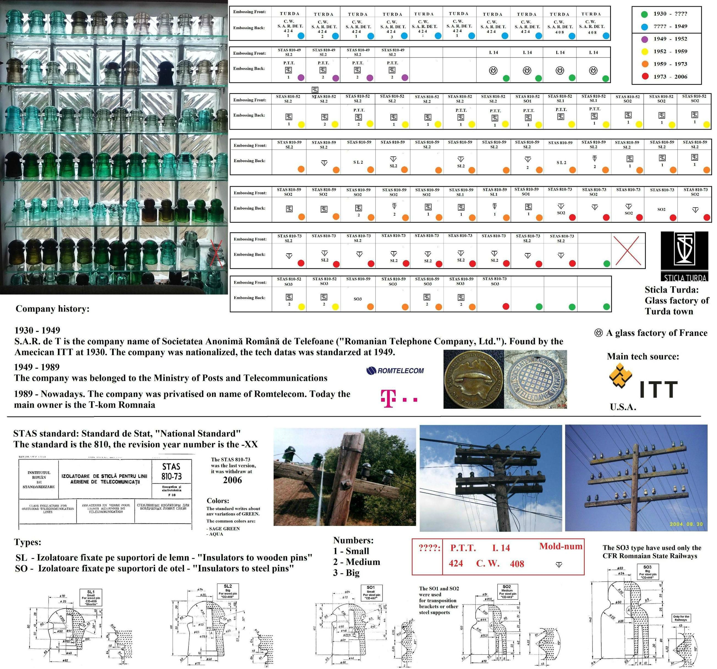Click "P.T.T." in the red question box
The width and height of the screenshot is (717, 669).
[x=463, y=548]
